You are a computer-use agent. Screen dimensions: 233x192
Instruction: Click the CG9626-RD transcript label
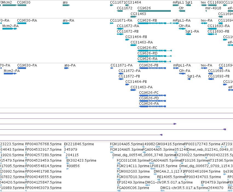(x=147, y=53)
